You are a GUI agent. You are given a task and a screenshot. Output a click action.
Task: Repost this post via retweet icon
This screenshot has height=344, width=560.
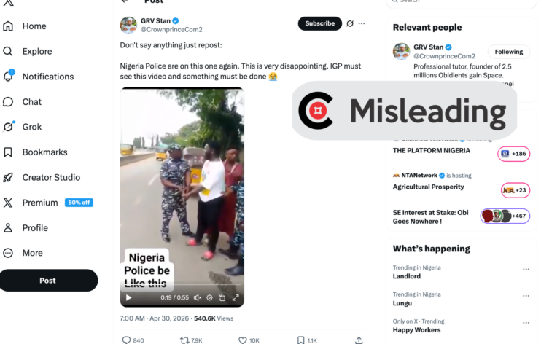tap(184, 340)
